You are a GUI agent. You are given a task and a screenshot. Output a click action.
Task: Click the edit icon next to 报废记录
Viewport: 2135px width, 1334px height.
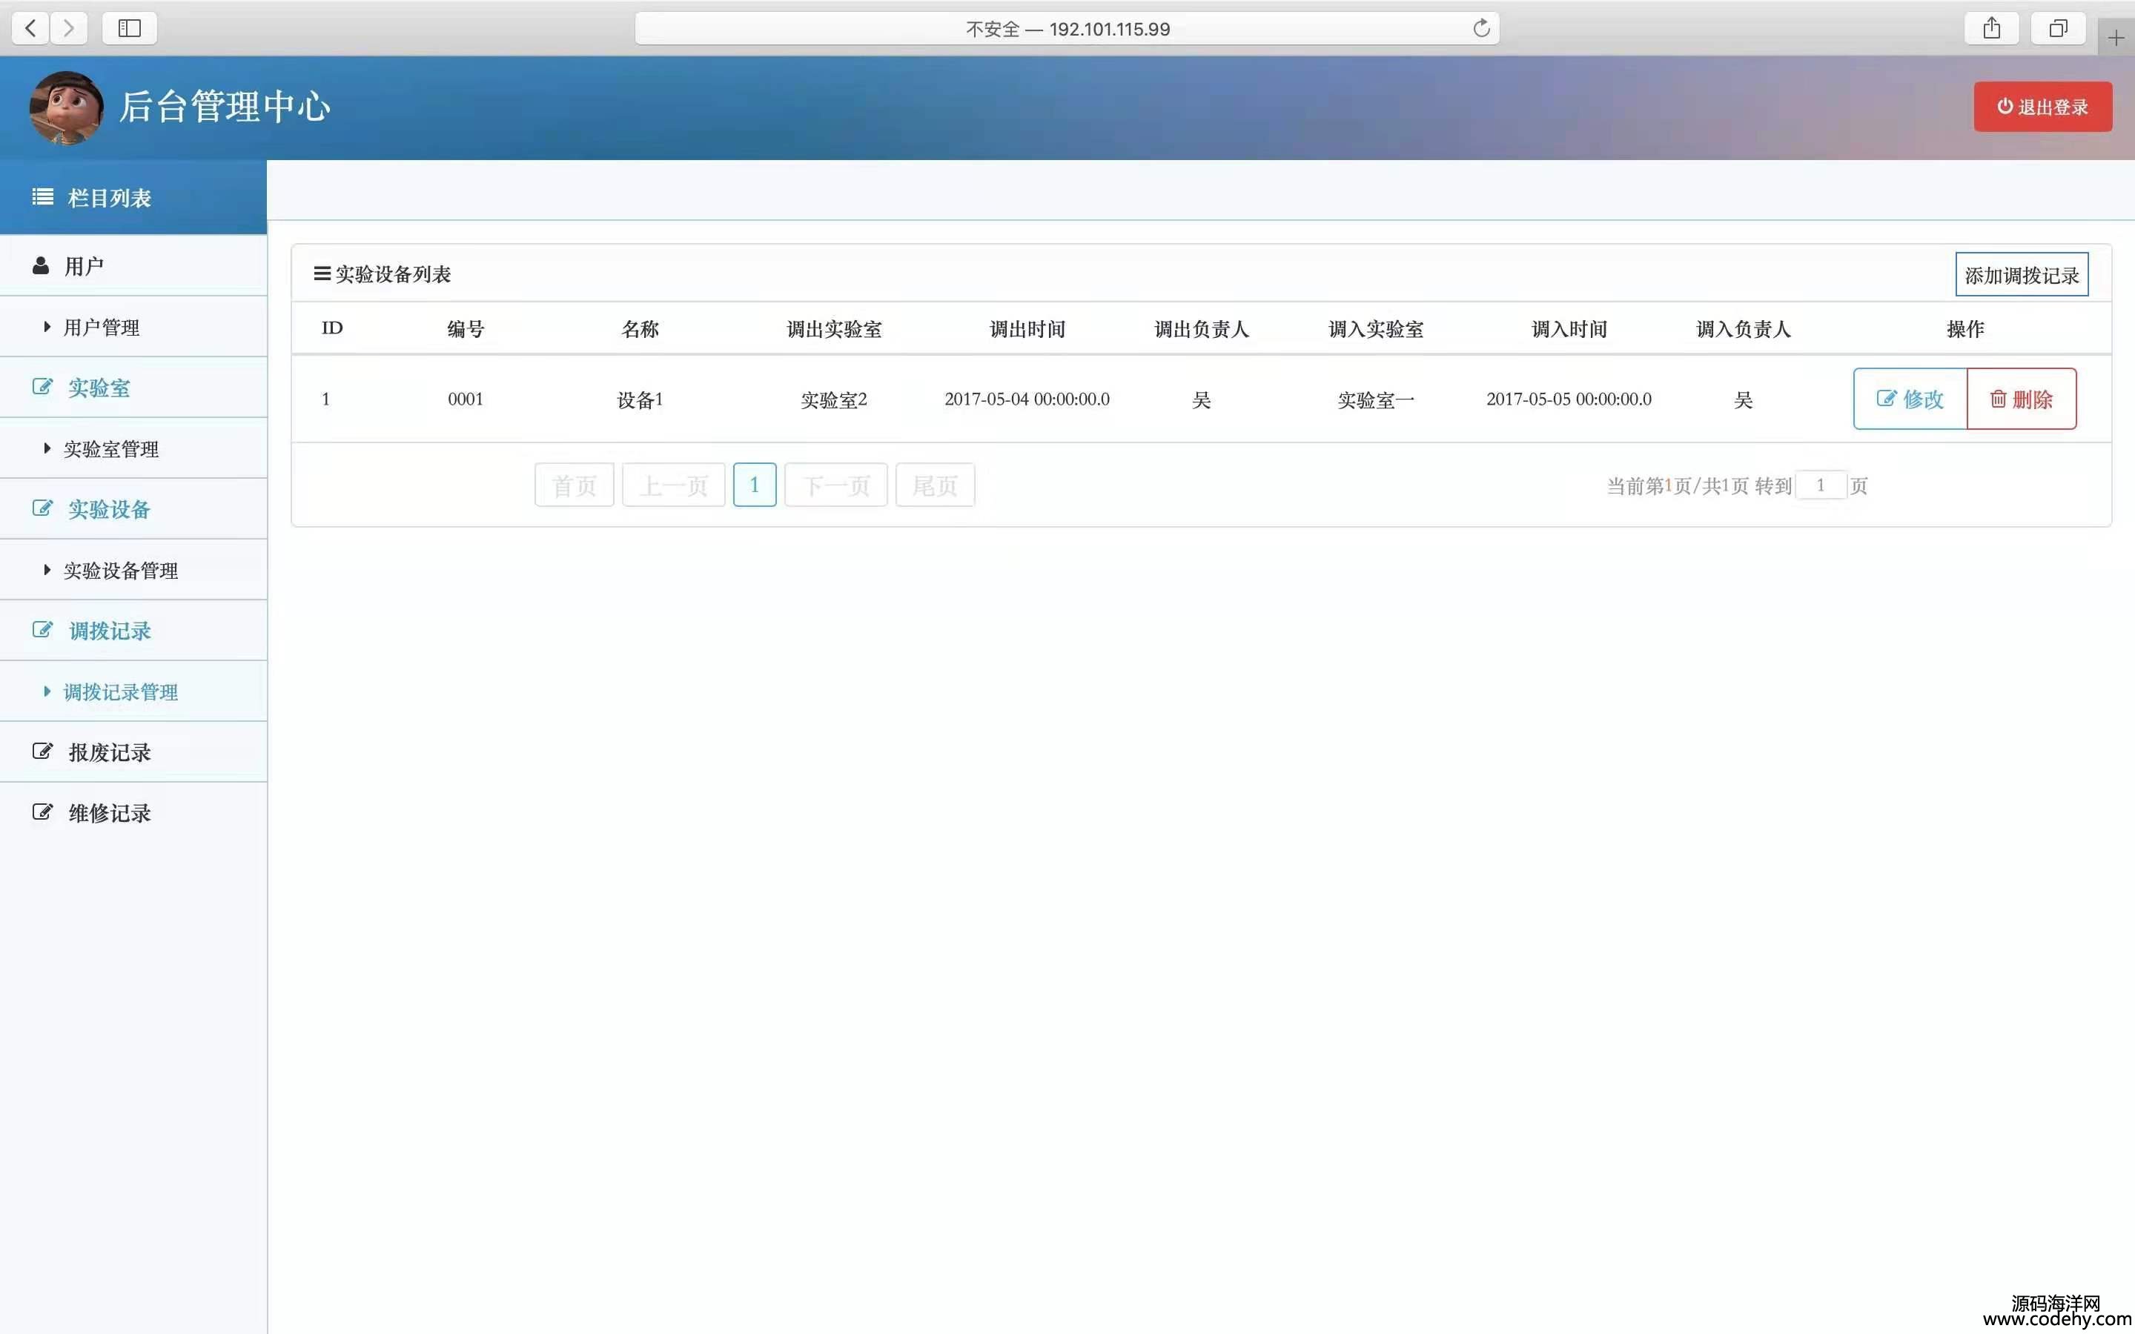point(42,751)
